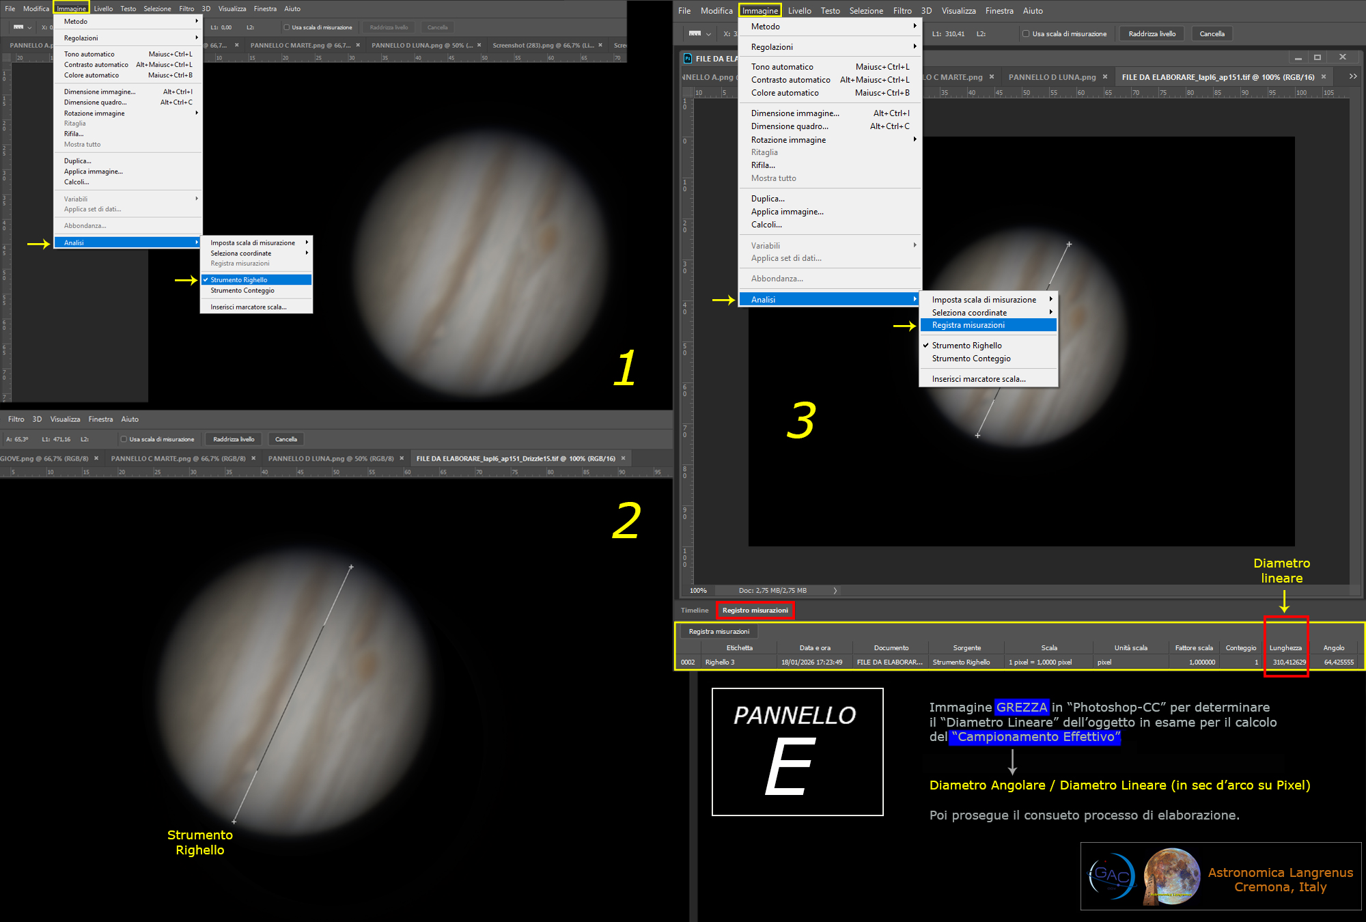Image resolution: width=1366 pixels, height=922 pixels.
Task: Select the Righello 3 row in the measurement log
Action: (720, 662)
